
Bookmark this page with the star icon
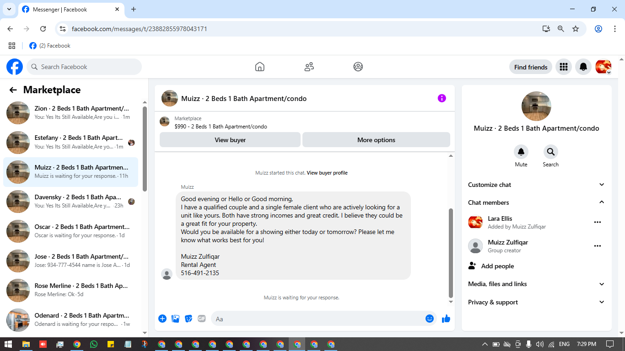[576, 29]
